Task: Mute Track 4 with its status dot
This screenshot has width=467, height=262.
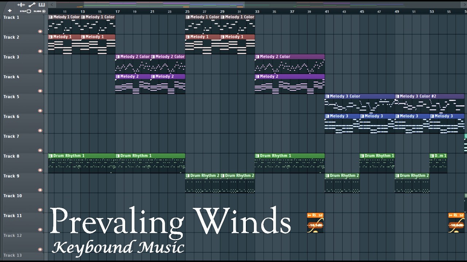Action: click(40, 91)
